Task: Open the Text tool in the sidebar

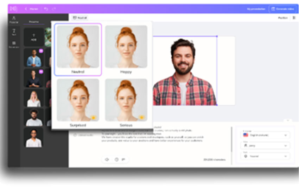Action: [x=14, y=32]
